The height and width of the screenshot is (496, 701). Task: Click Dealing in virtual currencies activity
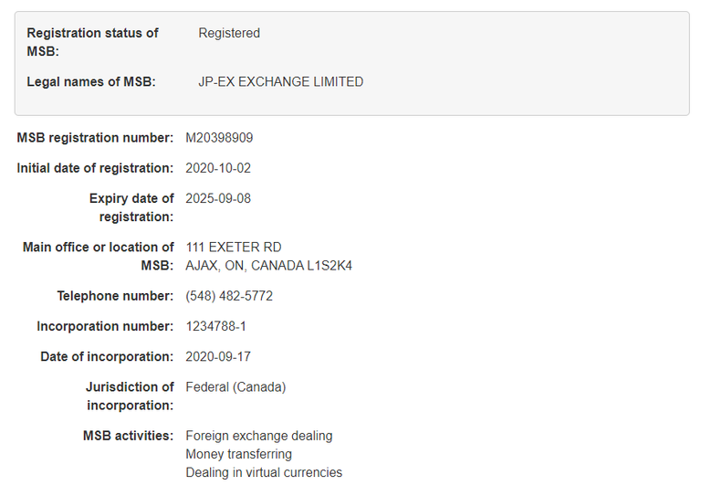264,473
